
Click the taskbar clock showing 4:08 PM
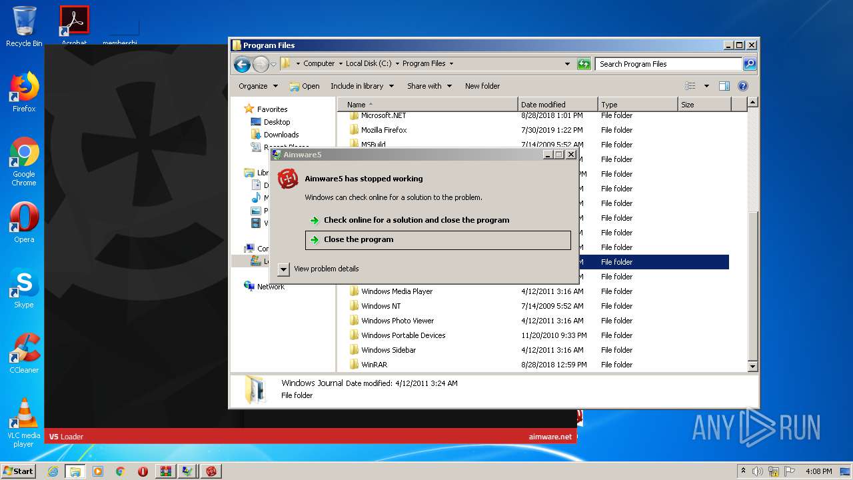[818, 471]
